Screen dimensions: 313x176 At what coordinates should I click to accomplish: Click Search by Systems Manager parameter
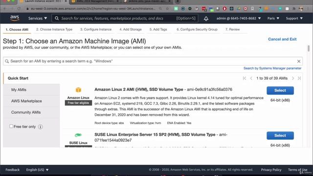[272, 68]
